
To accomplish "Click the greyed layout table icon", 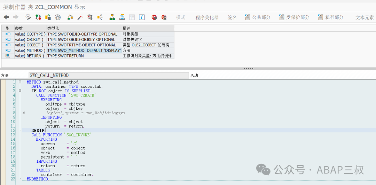I will (x=132, y=17).
